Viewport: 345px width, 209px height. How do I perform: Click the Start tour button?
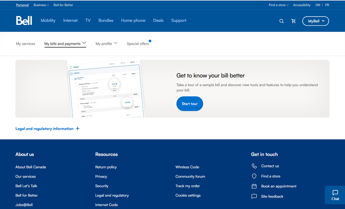190,104
